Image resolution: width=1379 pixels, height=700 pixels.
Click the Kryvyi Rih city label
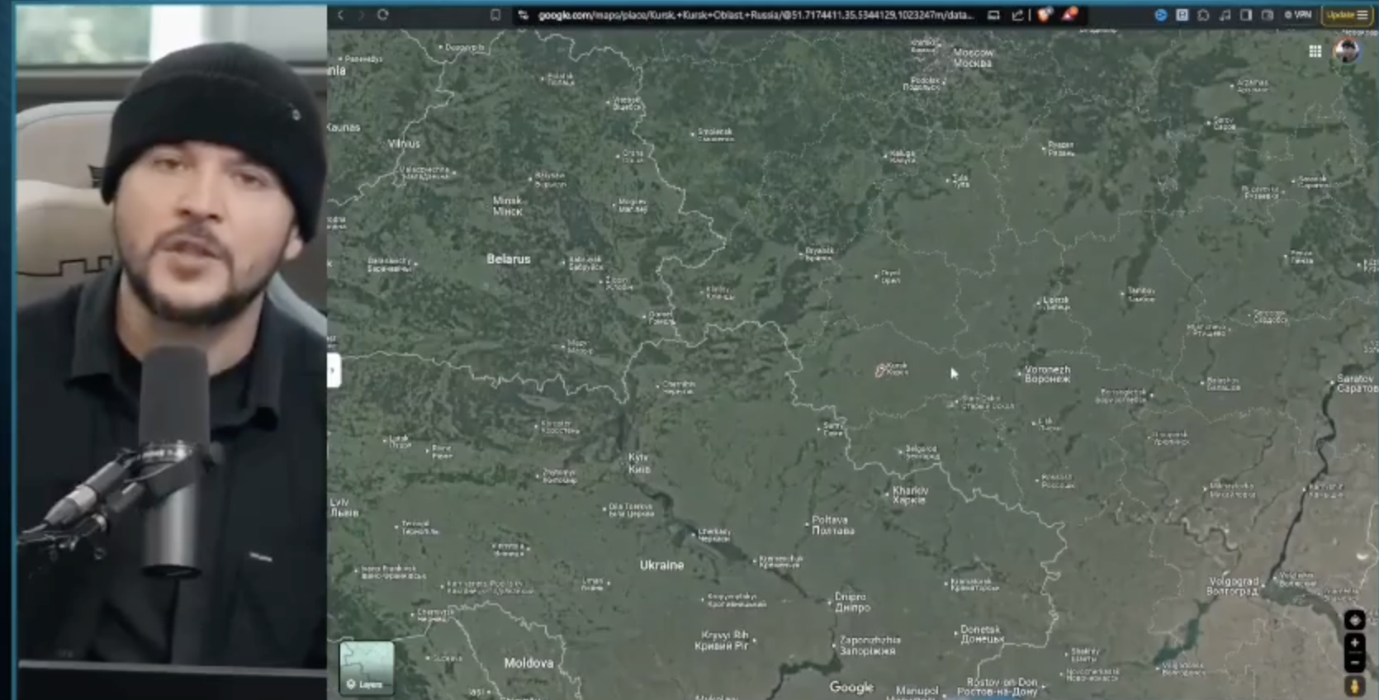pos(722,640)
